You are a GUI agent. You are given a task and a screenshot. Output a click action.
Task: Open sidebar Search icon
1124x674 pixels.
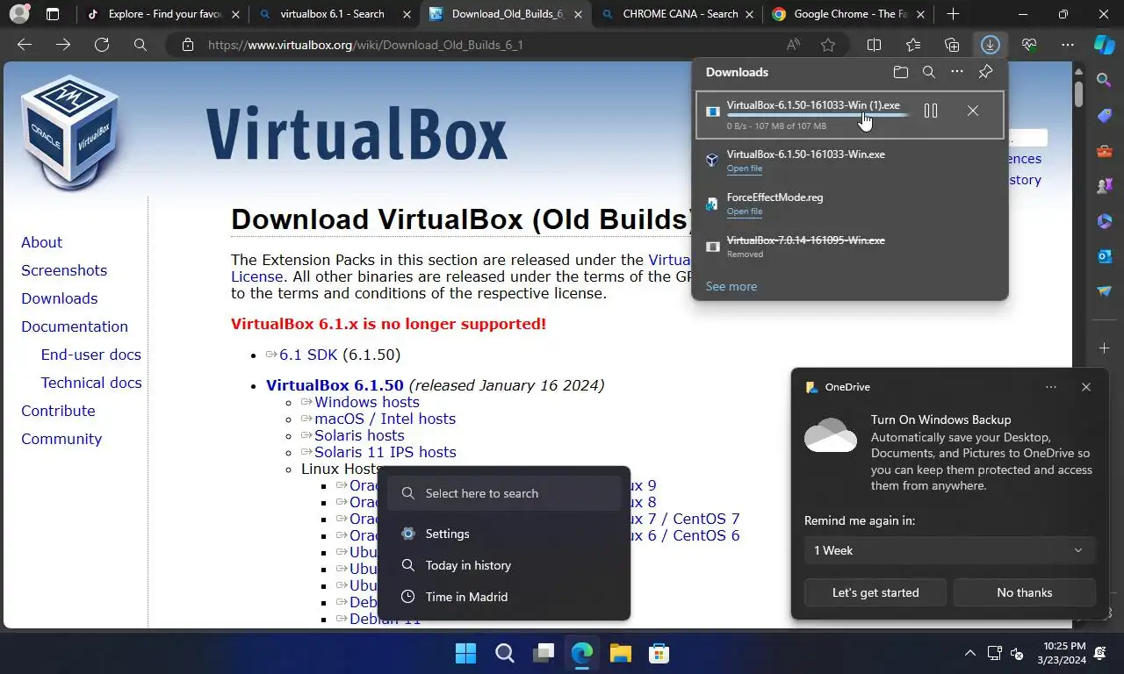pos(1105,81)
